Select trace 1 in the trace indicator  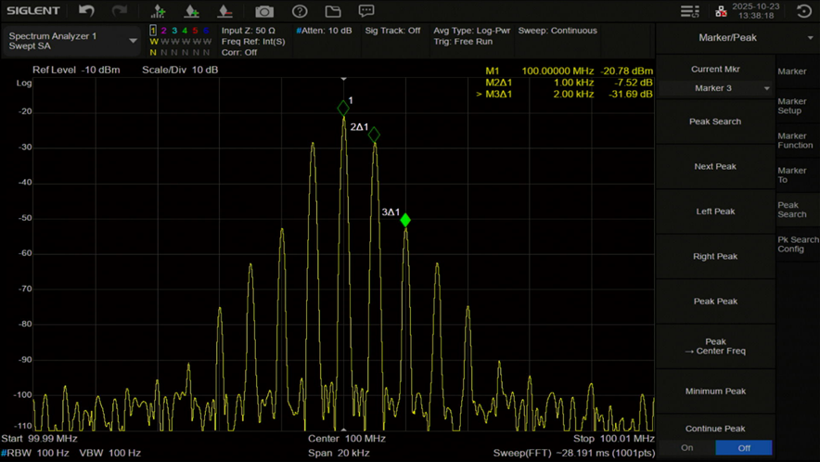[x=154, y=31]
